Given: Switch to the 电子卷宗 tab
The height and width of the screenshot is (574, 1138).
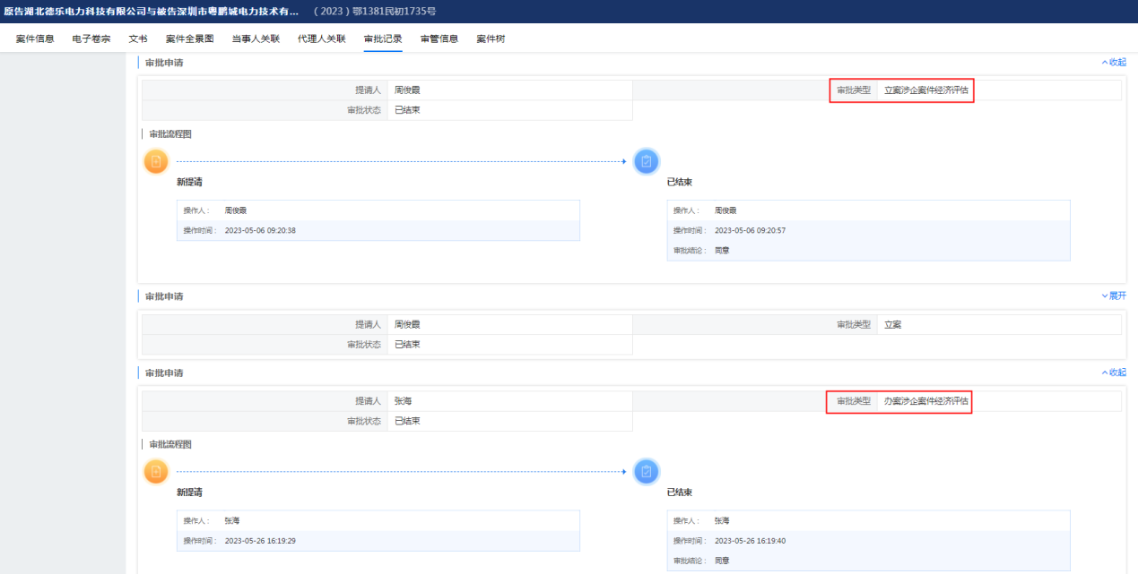Looking at the screenshot, I should (91, 39).
